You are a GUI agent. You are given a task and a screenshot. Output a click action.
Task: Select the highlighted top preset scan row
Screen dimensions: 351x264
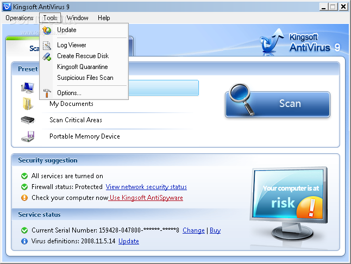point(164,87)
